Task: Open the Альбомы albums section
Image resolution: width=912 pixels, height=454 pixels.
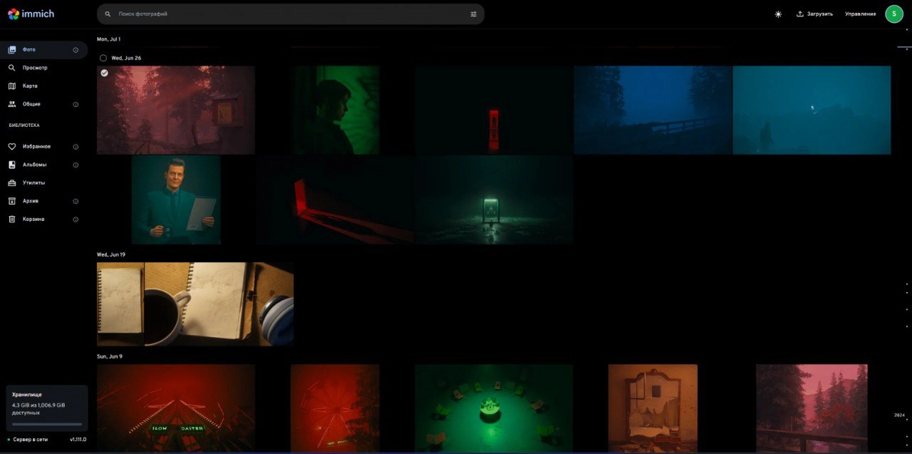Action: click(x=44, y=165)
